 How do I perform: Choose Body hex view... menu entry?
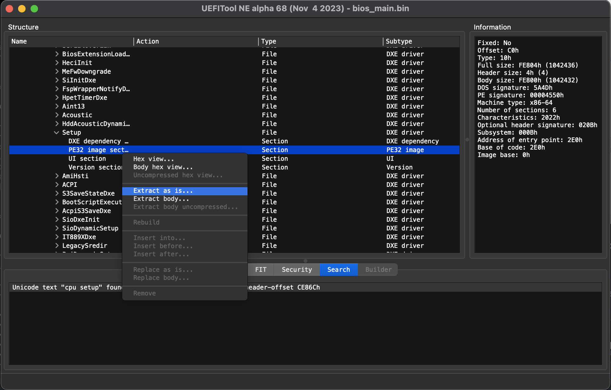[185, 167]
